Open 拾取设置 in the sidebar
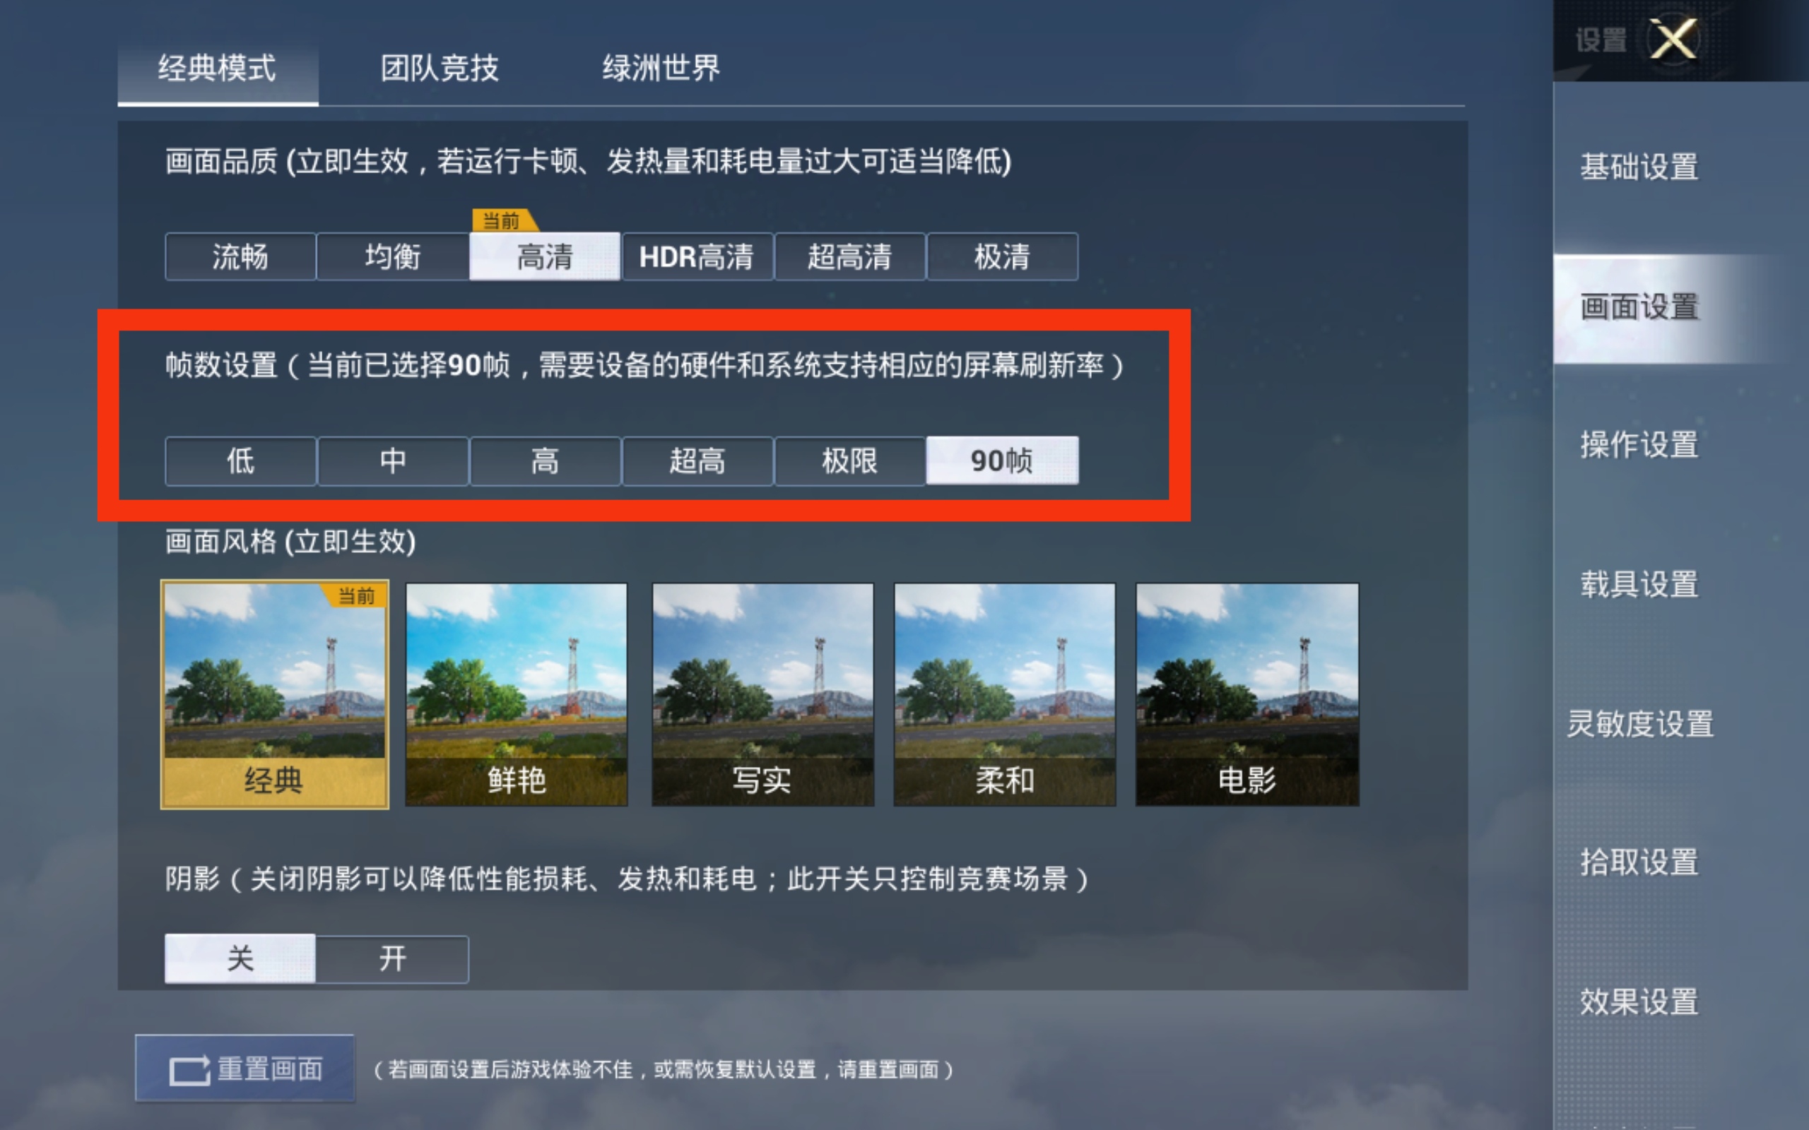This screenshot has height=1130, width=1809. [1639, 862]
